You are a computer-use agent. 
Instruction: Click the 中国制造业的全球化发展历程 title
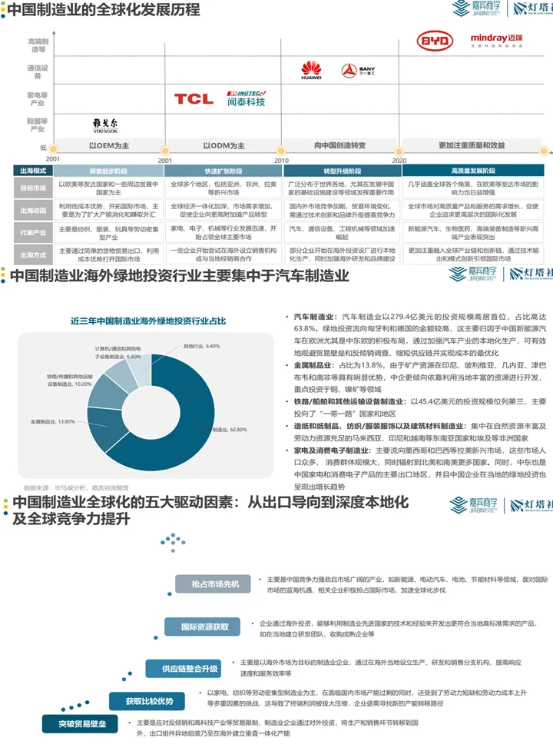pyautogui.click(x=104, y=9)
